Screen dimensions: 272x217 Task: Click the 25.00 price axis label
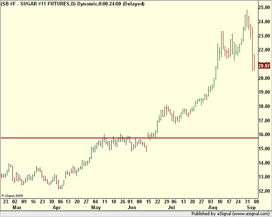(x=264, y=7)
